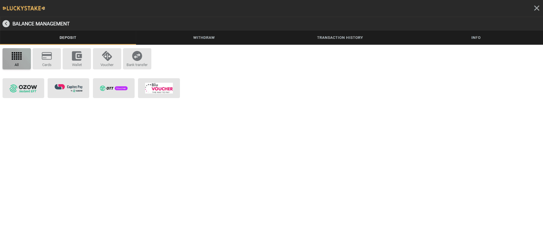Click the Balance Management heading text
The image size is (543, 244).
coord(41,24)
